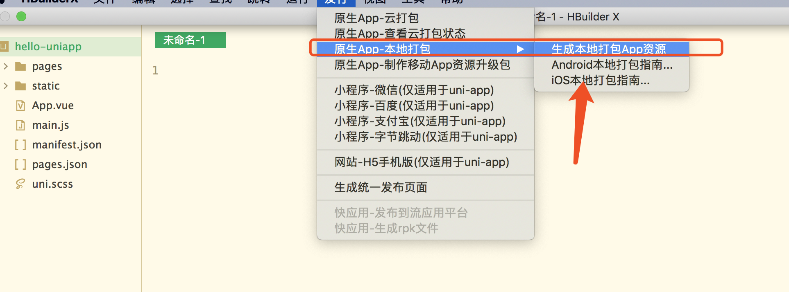Select 生成本地打包App资源 submenu item
This screenshot has height=292, width=789.
tap(612, 49)
